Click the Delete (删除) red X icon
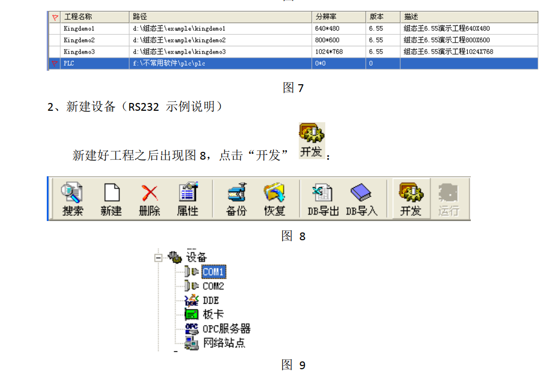The image size is (556, 377). pyautogui.click(x=150, y=199)
